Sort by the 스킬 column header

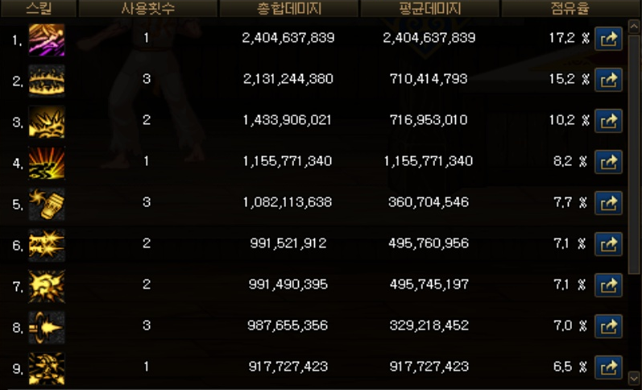[39, 8]
